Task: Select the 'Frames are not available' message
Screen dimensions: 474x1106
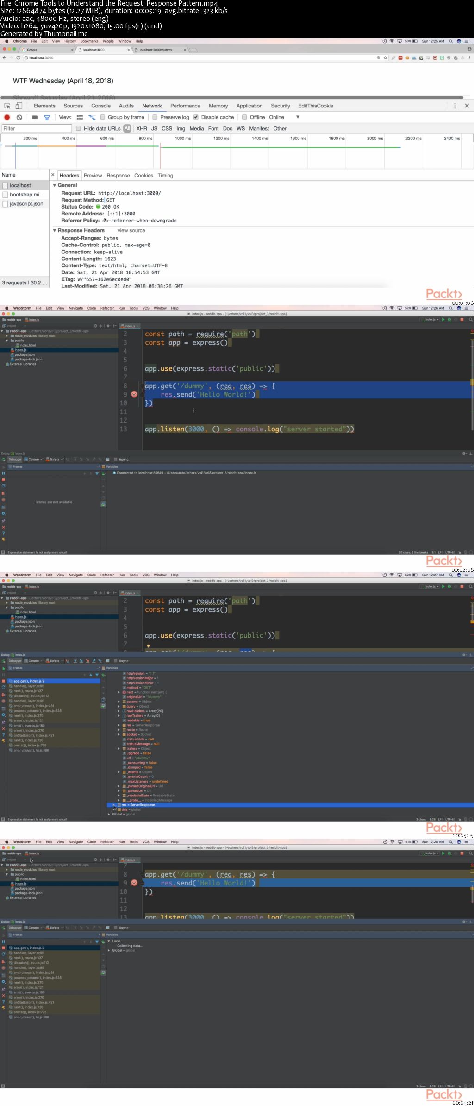Action: (54, 502)
